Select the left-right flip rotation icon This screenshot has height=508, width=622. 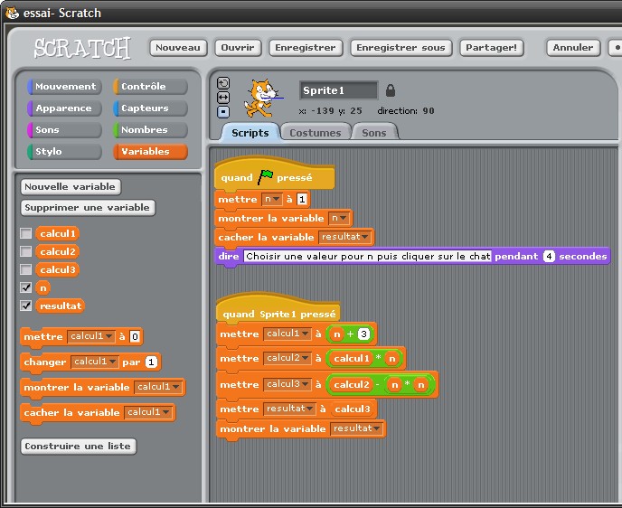223,97
